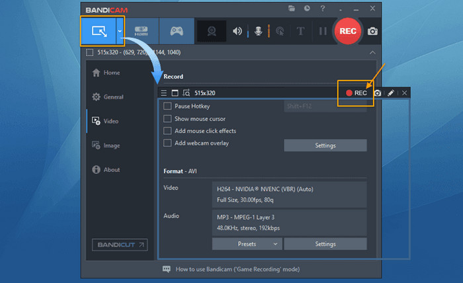The image size is (463, 283).
Task: Open the Presets dropdown
Action: click(x=246, y=244)
